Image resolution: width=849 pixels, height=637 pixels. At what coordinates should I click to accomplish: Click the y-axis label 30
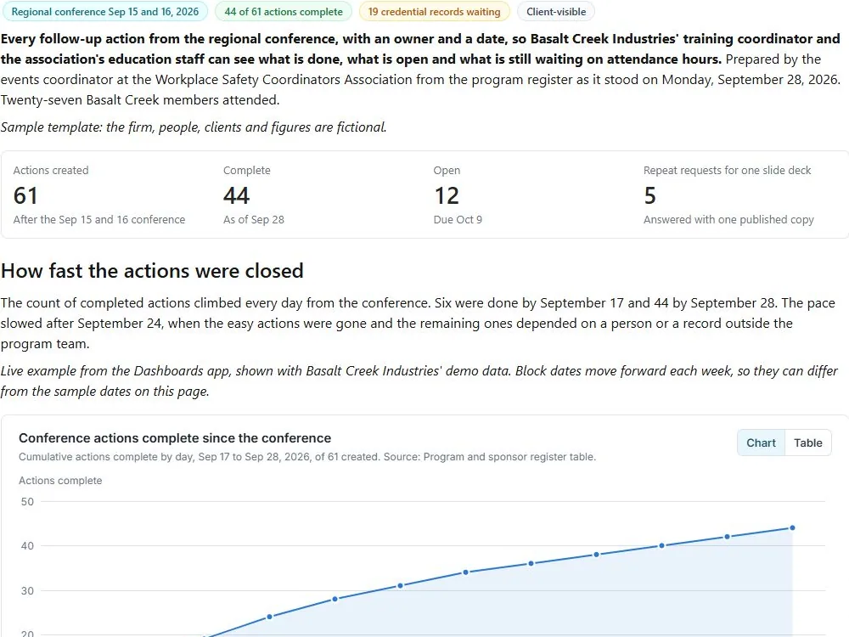point(27,590)
